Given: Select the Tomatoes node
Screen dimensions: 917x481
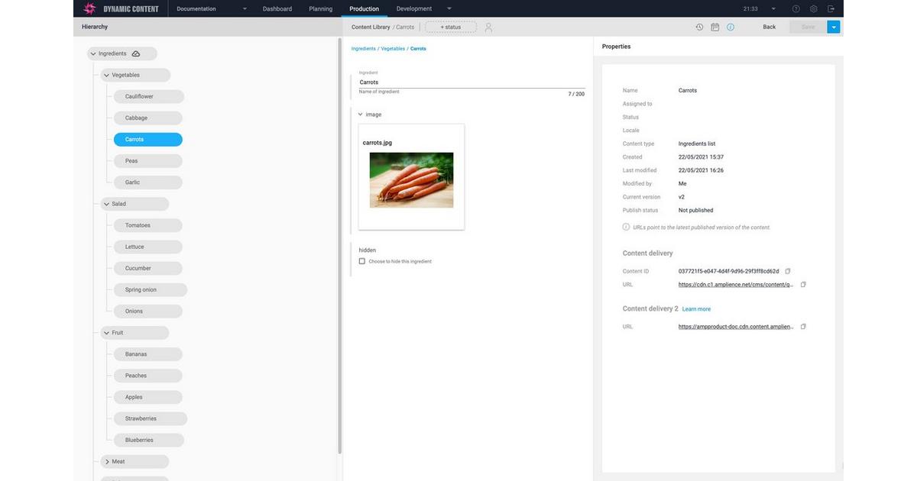Looking at the screenshot, I should (x=148, y=225).
